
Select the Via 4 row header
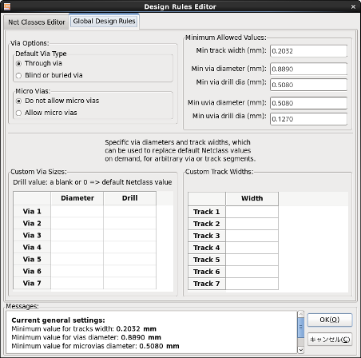click(32, 248)
